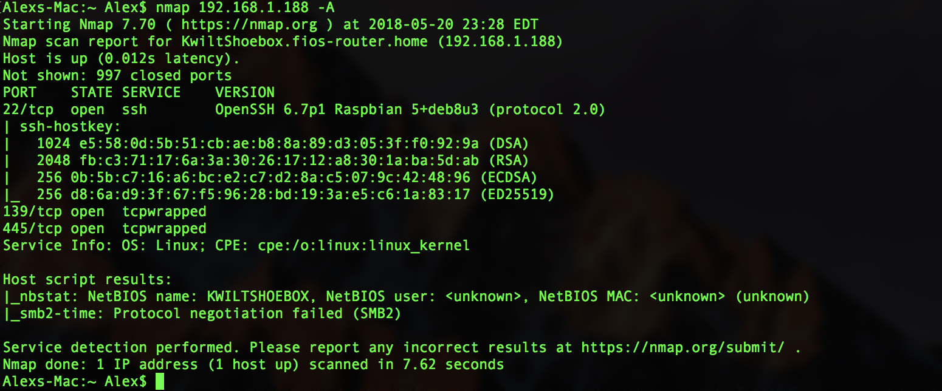Click the 22/tcp port entry
This screenshot has width=942, height=391.
(28, 110)
